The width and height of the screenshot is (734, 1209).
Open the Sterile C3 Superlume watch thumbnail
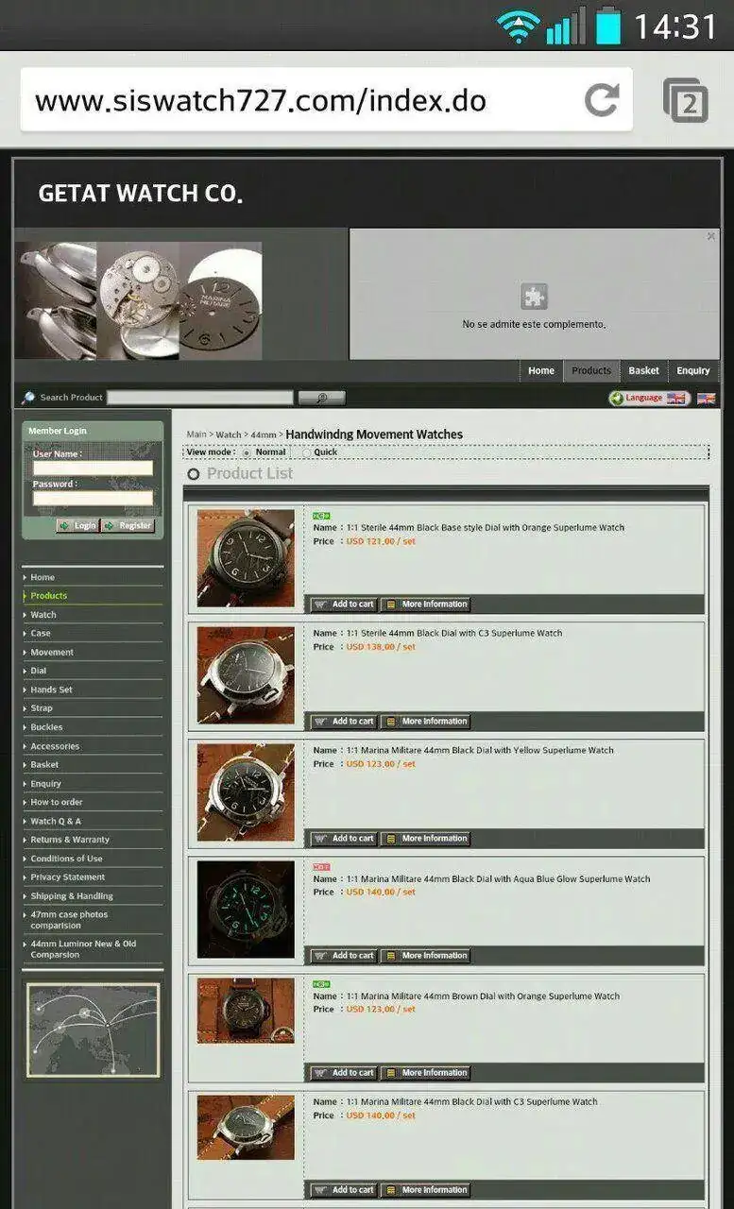(246, 675)
